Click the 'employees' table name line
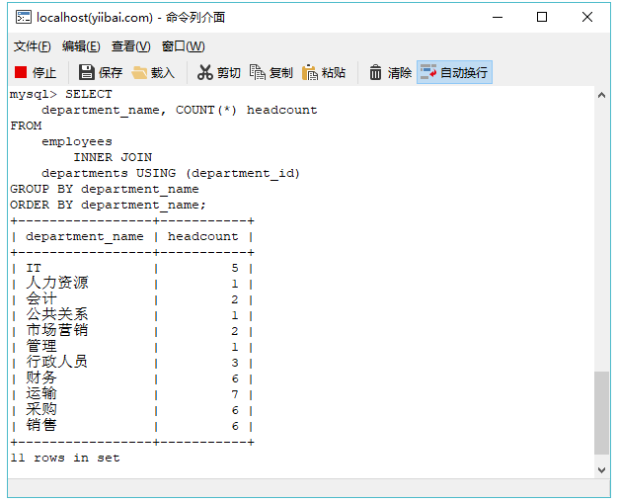The height and width of the screenshot is (503, 618). 77,142
